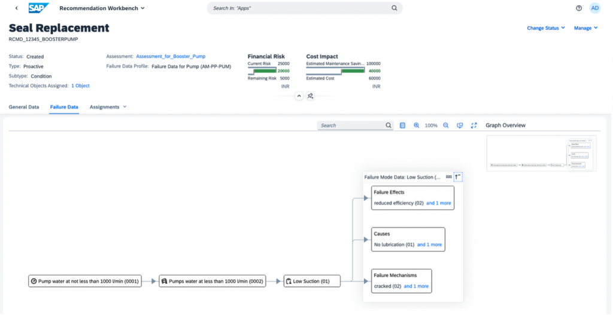Click 'and 1 more' in Causes
This screenshot has width=613, height=315.
[429, 244]
